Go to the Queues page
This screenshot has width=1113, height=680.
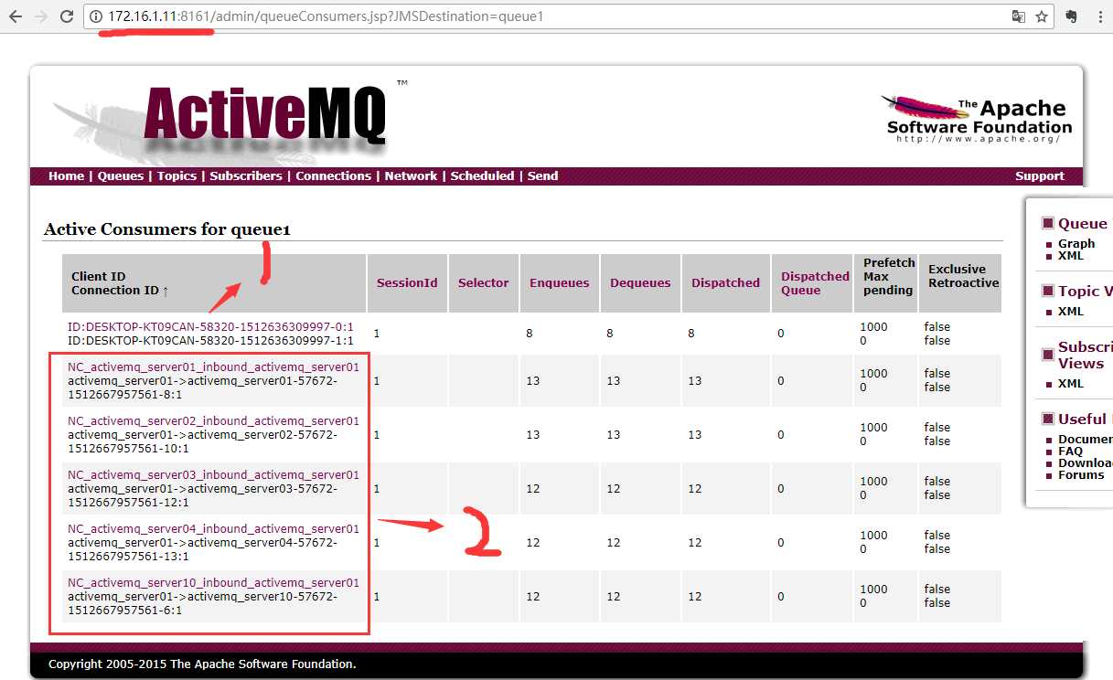(121, 176)
